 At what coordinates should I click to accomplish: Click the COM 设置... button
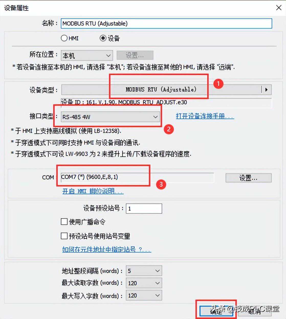248,178
